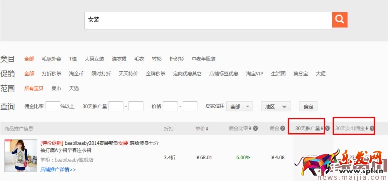Click the ¥68.01 price cell
The width and height of the screenshot is (388, 181).
tap(204, 157)
